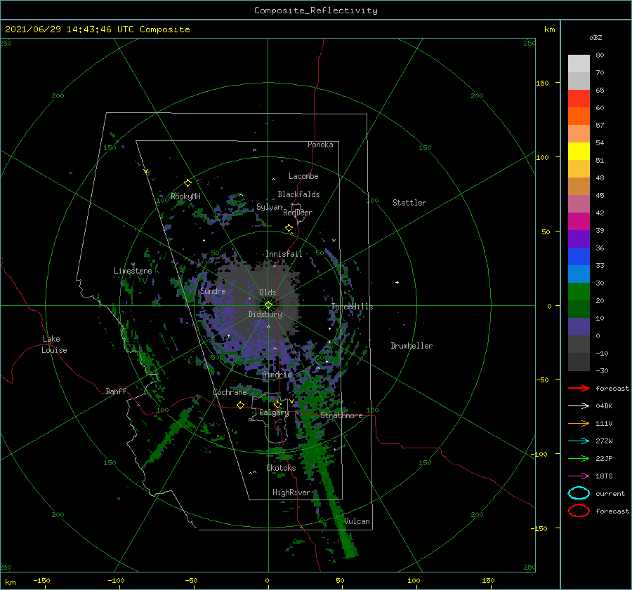Click the green 30 dBZ color swatch

pyautogui.click(x=579, y=291)
